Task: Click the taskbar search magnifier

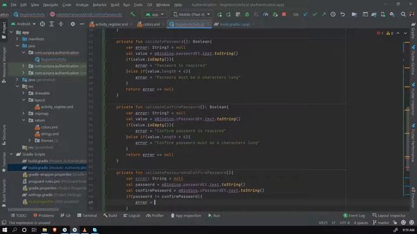Action: (14, 229)
